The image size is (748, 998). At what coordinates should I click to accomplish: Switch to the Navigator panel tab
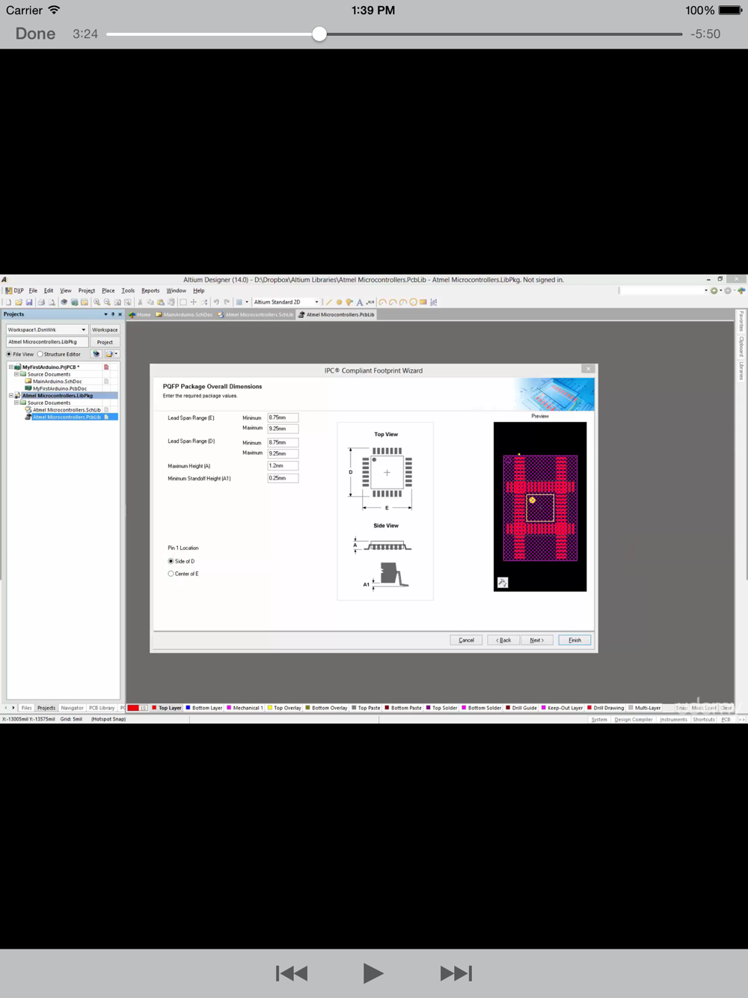[x=72, y=708]
